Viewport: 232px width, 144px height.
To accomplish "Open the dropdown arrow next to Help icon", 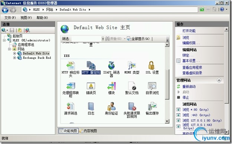I will [227, 10].
